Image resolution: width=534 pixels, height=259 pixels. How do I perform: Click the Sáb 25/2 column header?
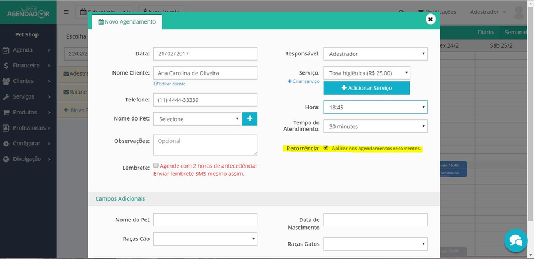(x=501, y=45)
